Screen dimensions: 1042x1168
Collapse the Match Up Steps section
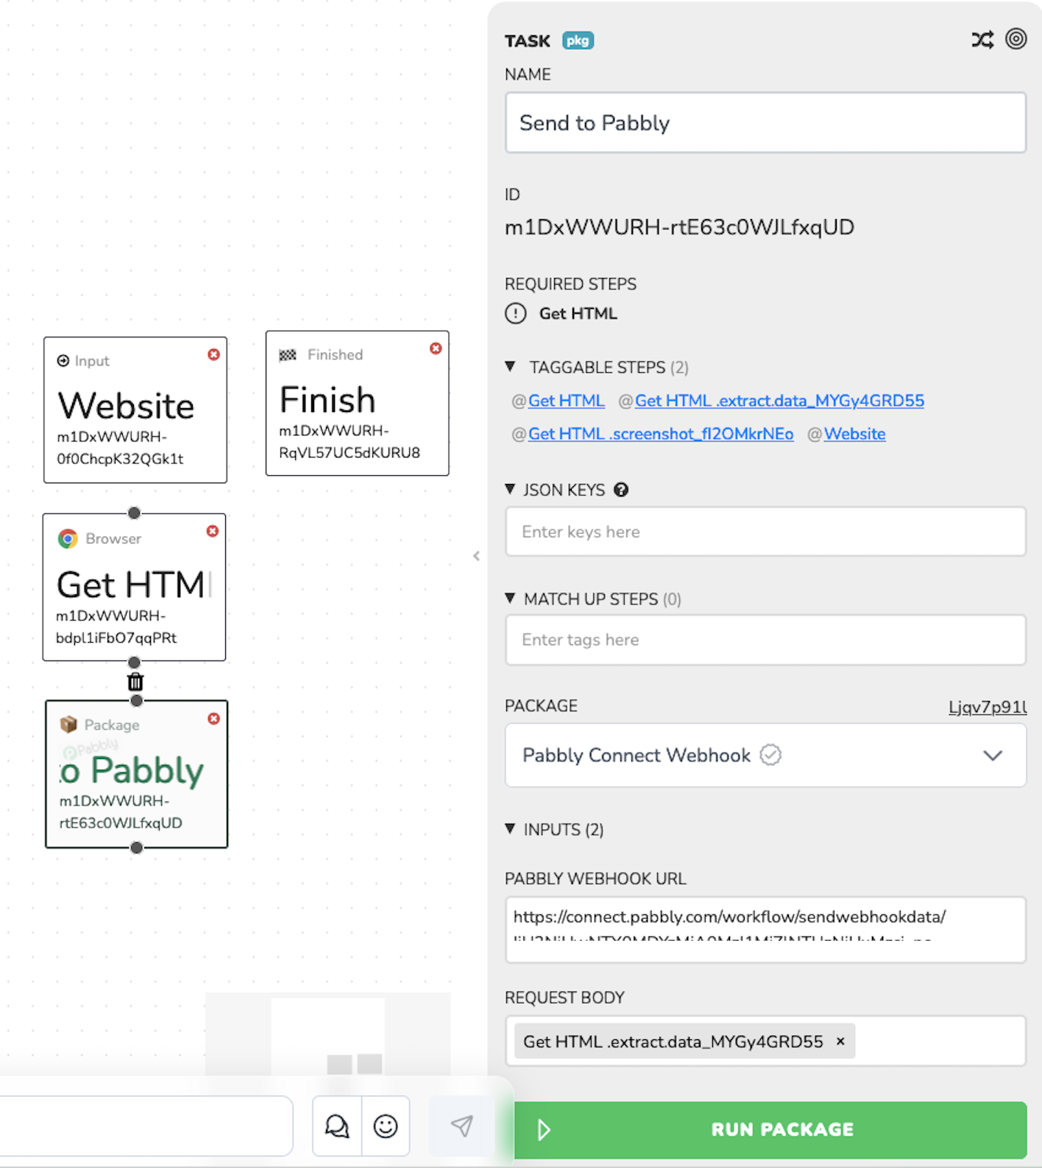click(x=511, y=599)
